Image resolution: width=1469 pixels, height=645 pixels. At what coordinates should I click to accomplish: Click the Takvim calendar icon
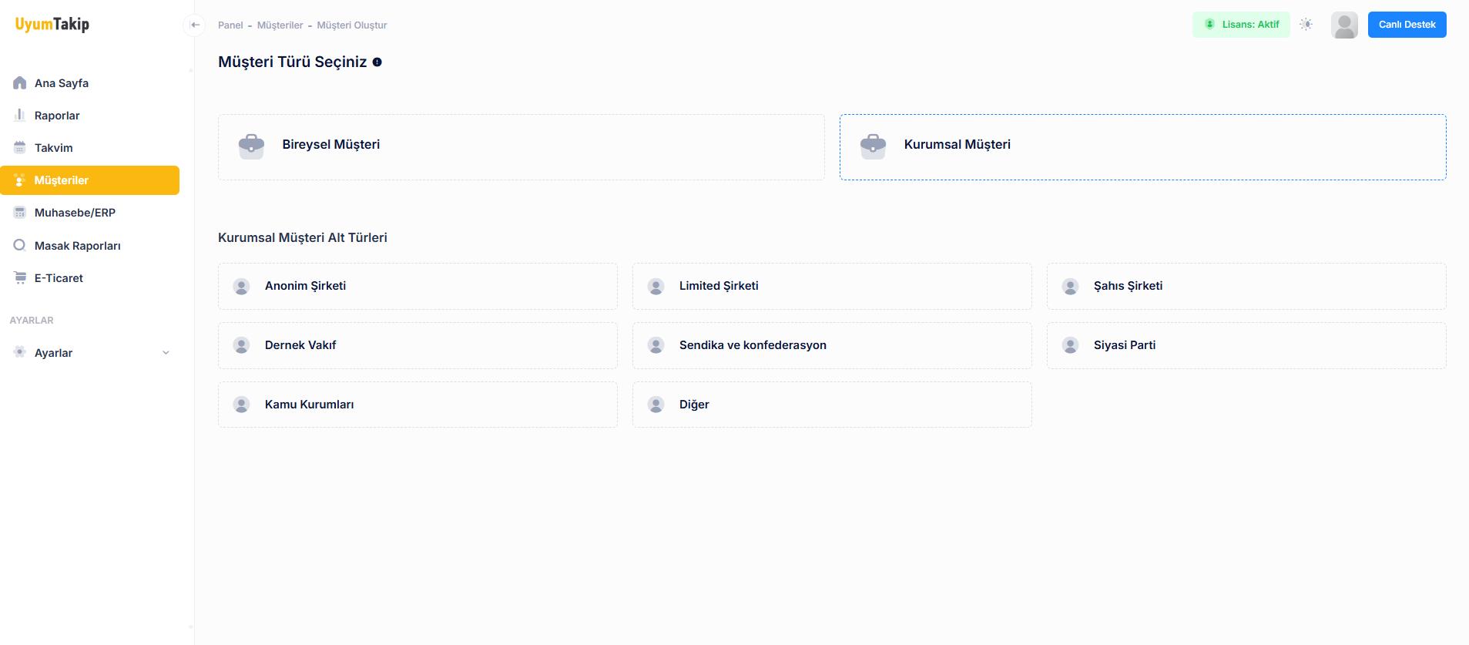pyautogui.click(x=20, y=148)
